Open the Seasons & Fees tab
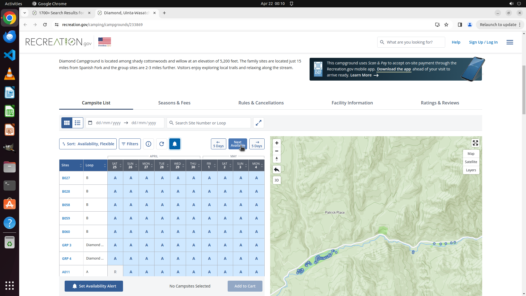 tap(174, 103)
